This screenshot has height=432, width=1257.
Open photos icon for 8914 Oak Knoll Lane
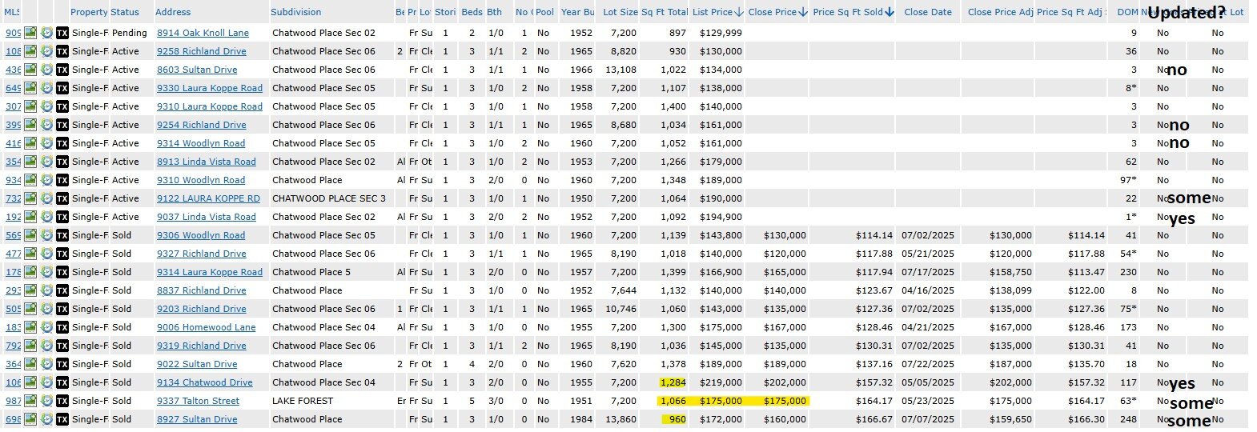[x=30, y=33]
